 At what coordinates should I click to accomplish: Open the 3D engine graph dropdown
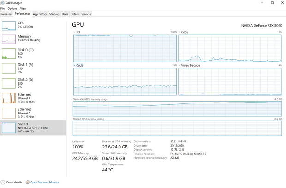(x=74, y=32)
